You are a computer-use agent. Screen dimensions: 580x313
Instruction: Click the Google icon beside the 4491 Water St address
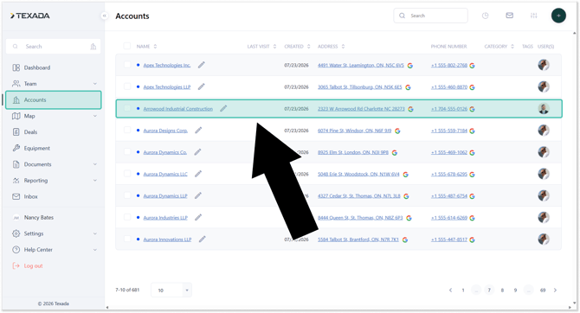(409, 66)
